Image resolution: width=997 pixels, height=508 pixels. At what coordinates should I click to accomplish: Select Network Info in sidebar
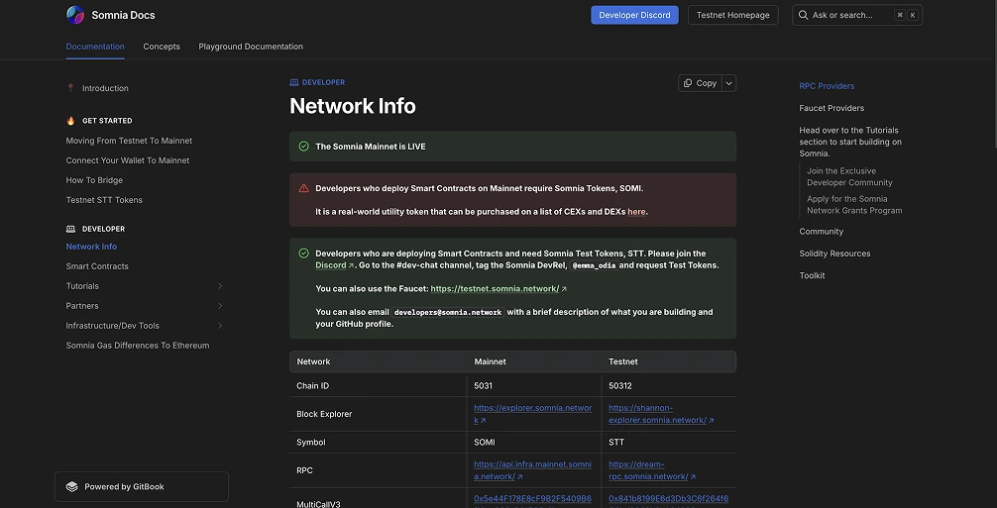point(91,247)
